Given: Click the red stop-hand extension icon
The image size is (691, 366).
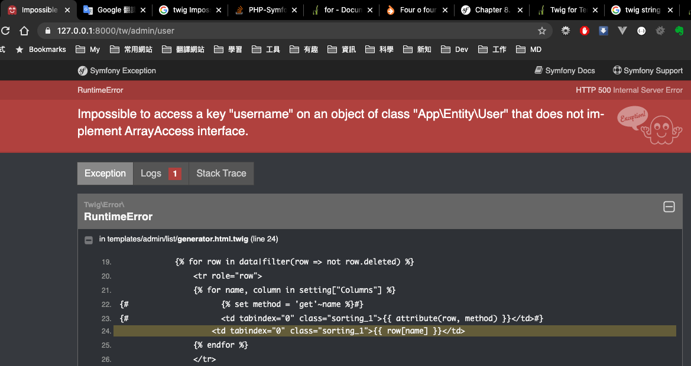Looking at the screenshot, I should [x=585, y=30].
